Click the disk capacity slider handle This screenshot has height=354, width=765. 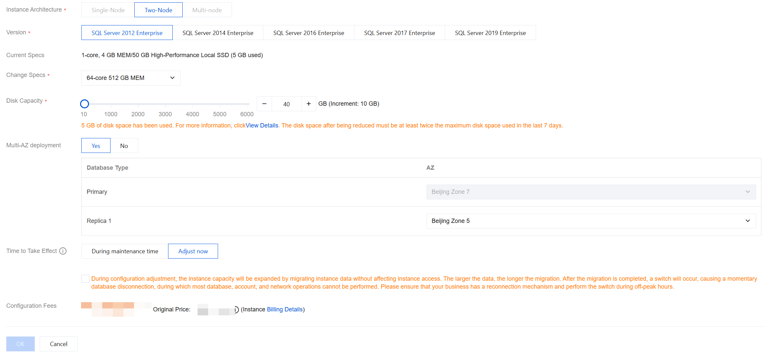click(x=85, y=104)
